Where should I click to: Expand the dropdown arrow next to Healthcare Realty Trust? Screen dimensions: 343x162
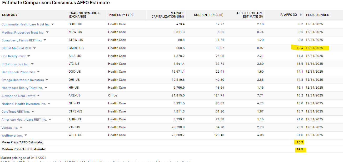point(46,88)
